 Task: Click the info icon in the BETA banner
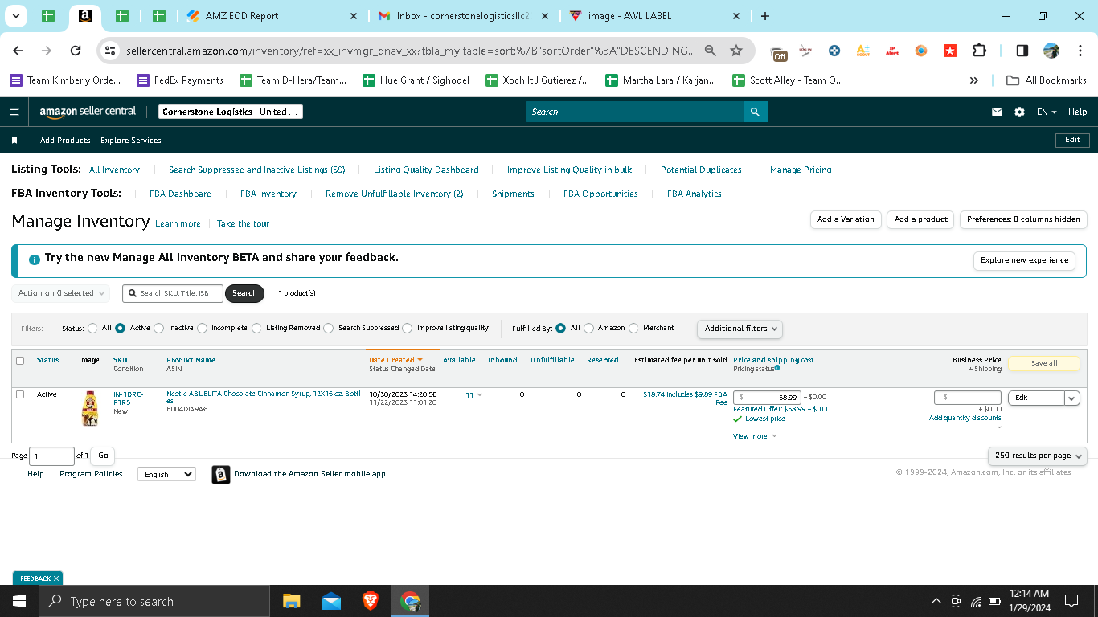(35, 260)
